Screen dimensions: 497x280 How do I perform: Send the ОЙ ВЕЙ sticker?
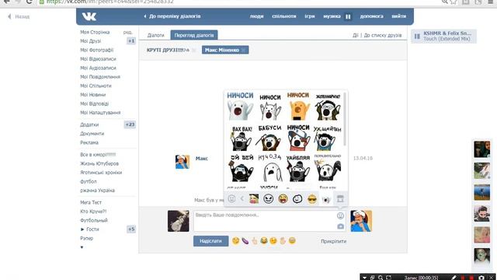242,168
